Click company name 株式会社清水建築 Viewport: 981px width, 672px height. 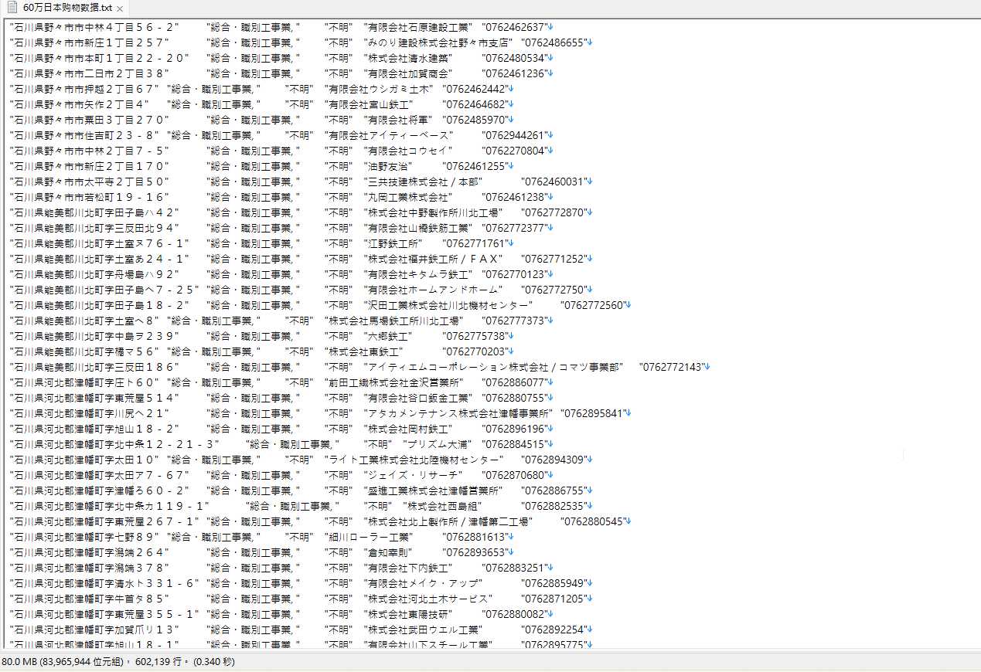tap(409, 58)
